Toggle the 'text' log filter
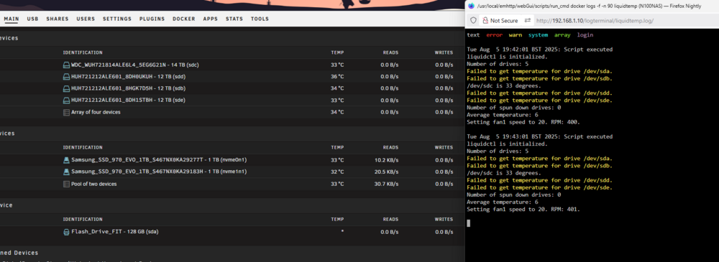This screenshot has width=719, height=262. tap(473, 34)
